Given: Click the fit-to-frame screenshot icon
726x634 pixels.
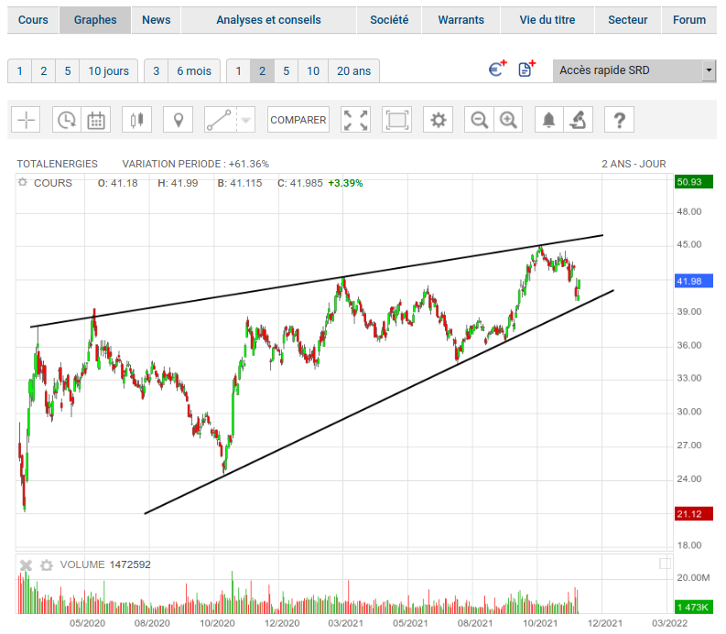Looking at the screenshot, I should [x=396, y=120].
